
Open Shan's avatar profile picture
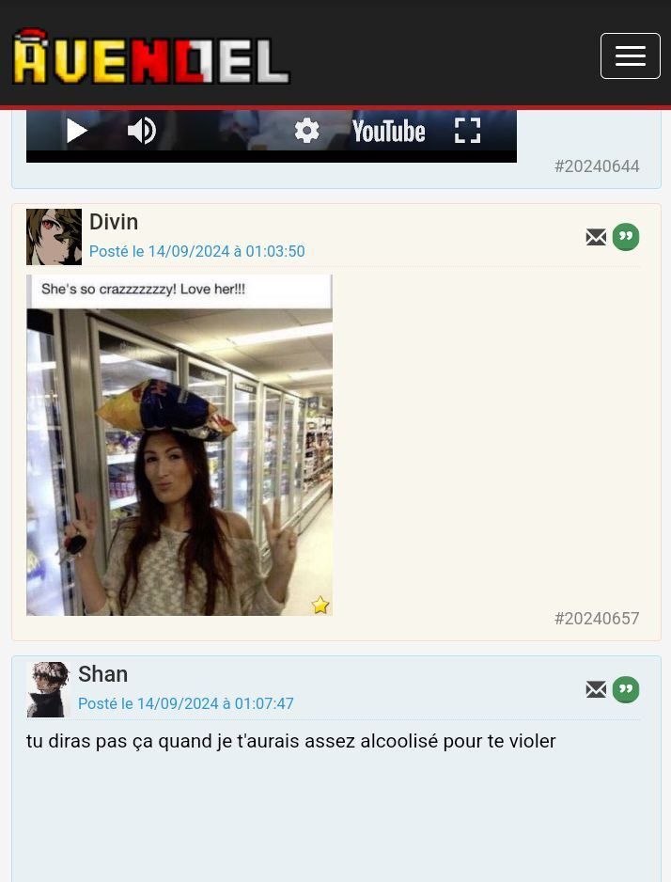[x=48, y=689]
